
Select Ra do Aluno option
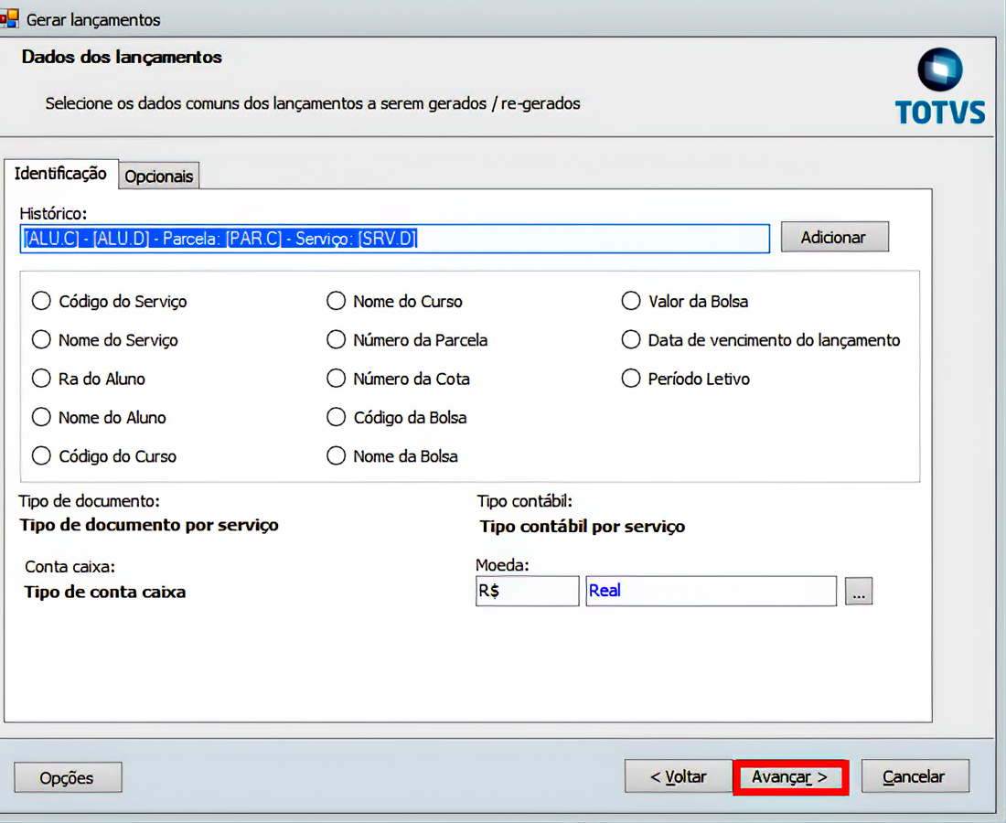click(41, 379)
